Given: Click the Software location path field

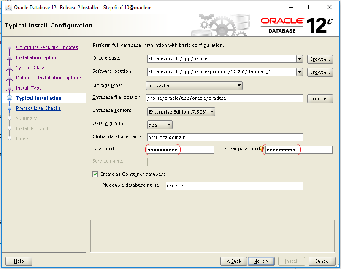Looking at the screenshot, I should click(x=222, y=72).
